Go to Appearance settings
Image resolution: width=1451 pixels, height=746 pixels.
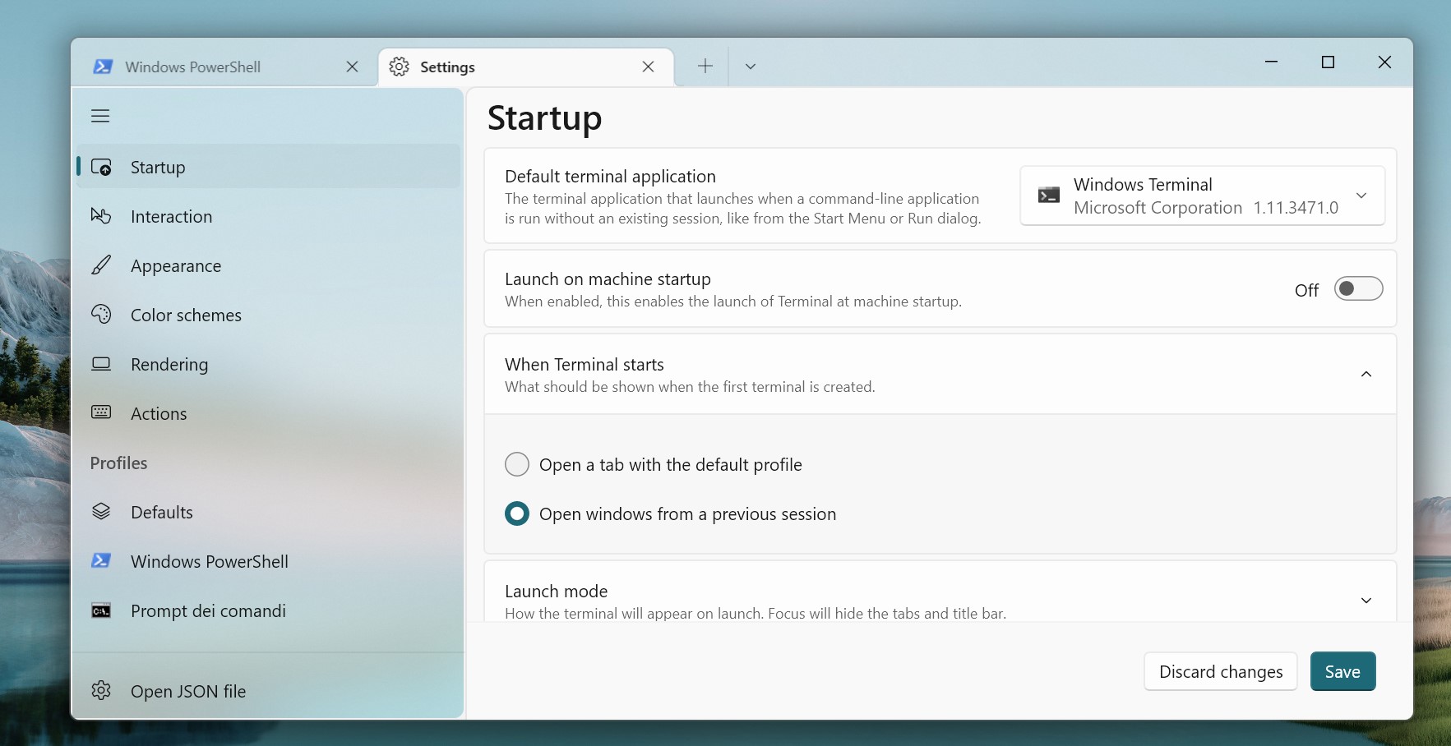click(268, 265)
